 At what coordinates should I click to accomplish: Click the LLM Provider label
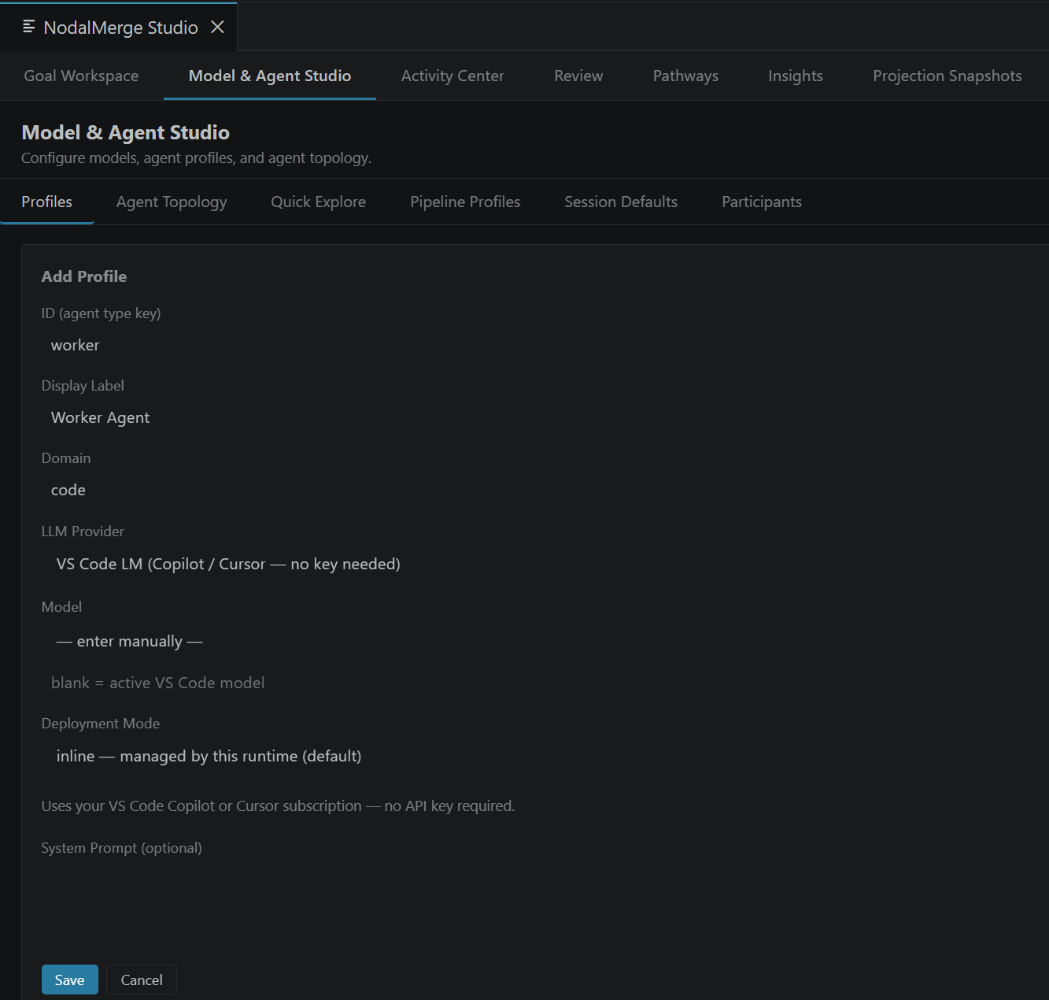(x=83, y=531)
